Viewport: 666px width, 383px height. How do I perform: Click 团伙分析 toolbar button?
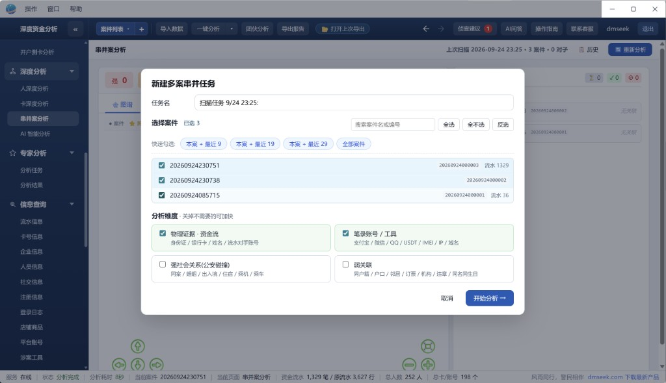click(x=258, y=29)
